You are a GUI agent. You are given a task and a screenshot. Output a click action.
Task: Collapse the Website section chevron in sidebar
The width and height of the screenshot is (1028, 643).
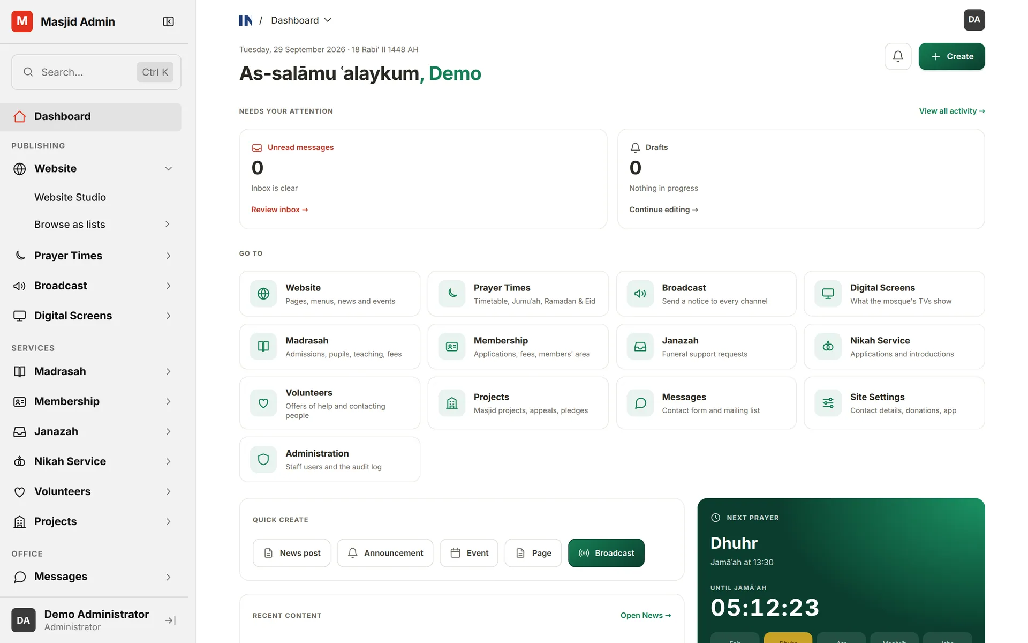coord(168,169)
